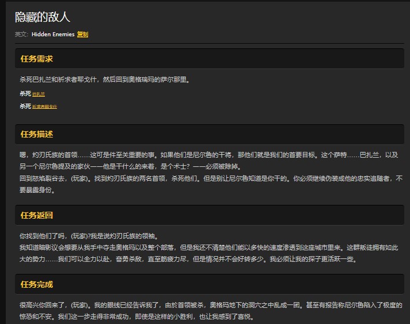The height and width of the screenshot is (324, 410).
Task: Click the yellow 复制 link beside Hidden Enemies
Action: 82,35
